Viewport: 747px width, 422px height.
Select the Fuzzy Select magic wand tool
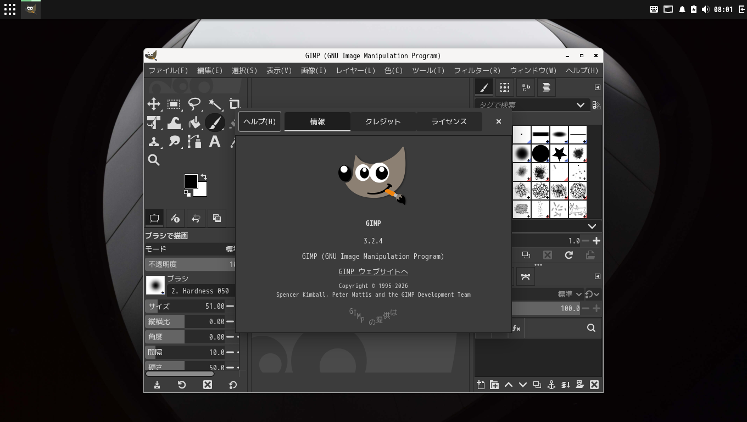pyautogui.click(x=215, y=104)
